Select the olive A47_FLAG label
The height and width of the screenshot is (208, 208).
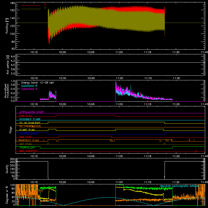[x=25, y=144]
